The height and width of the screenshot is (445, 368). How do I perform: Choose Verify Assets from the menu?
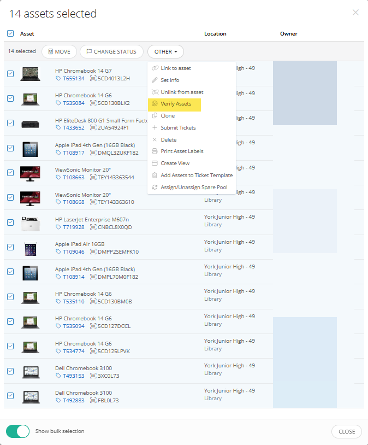[x=175, y=104]
